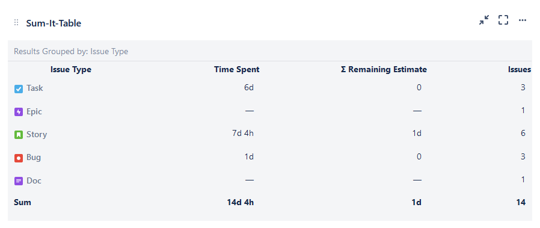Select the Time Spent column header

click(x=236, y=70)
